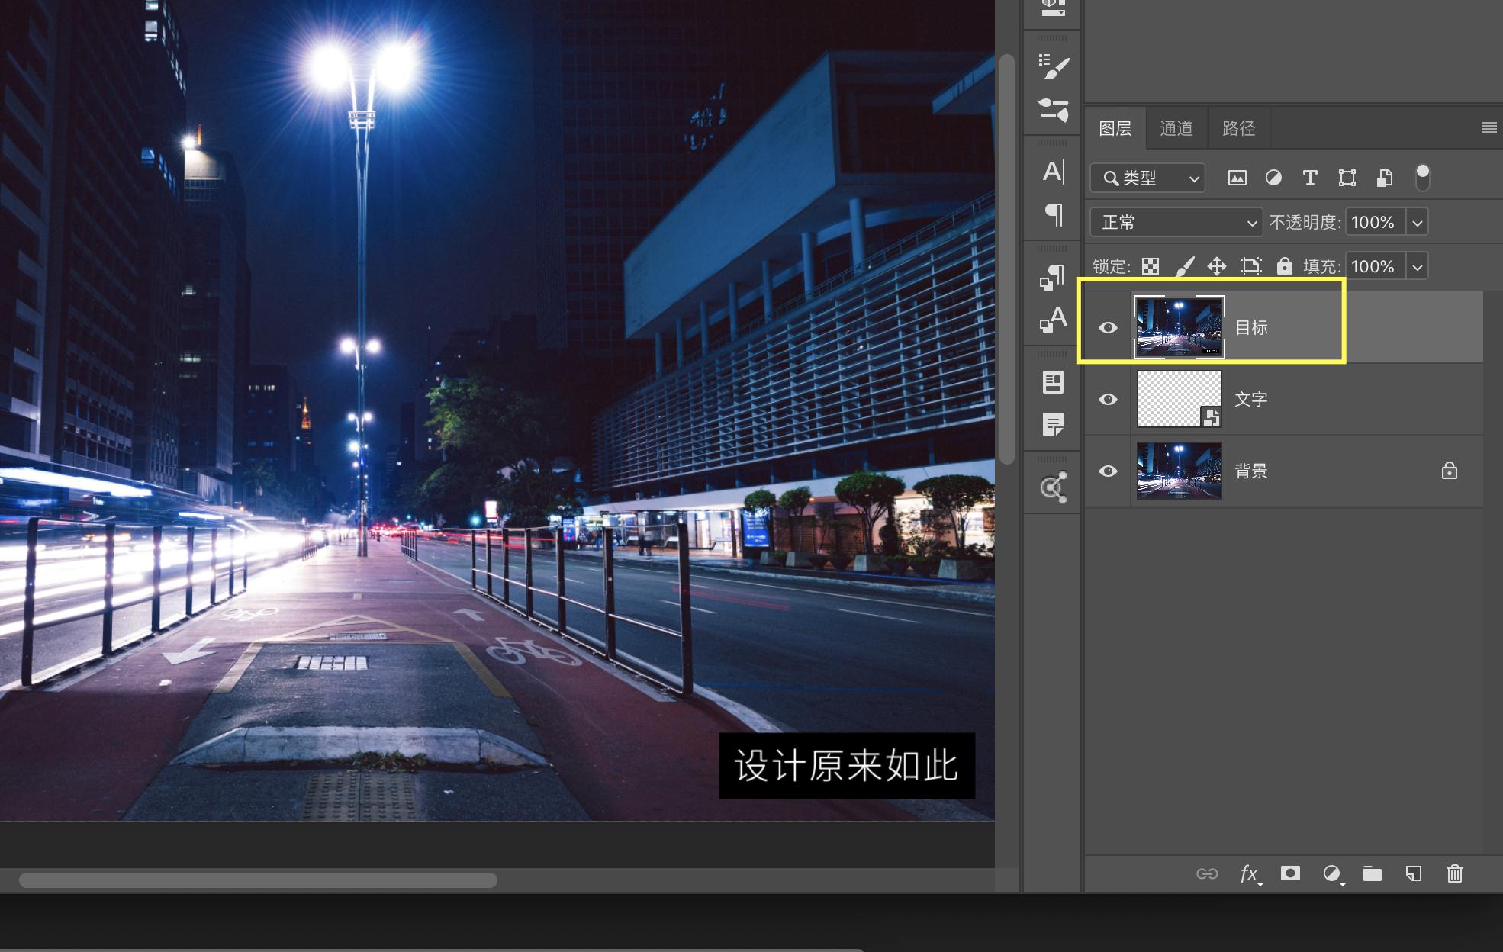This screenshot has width=1503, height=952.
Task: Click the Create new layer icon
Action: [1414, 874]
